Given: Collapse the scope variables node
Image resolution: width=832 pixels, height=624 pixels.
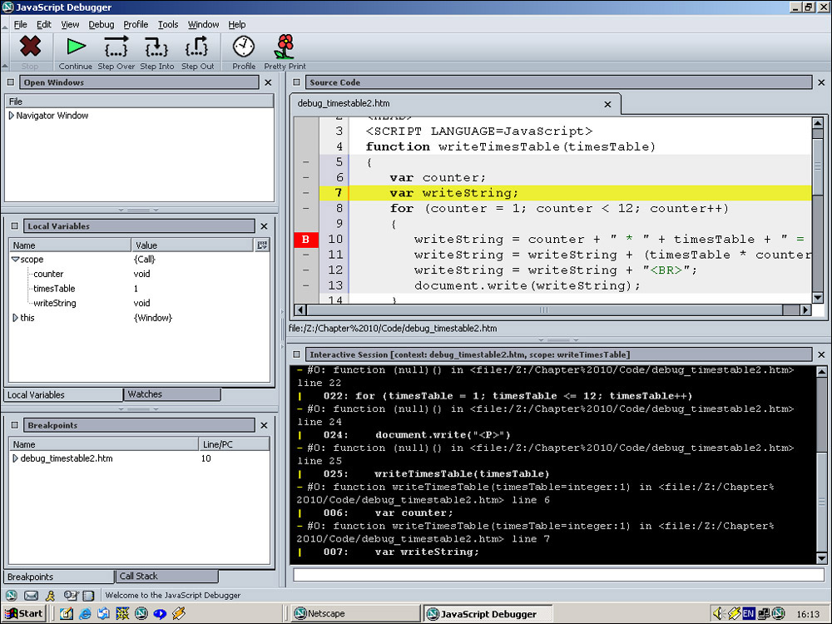Looking at the screenshot, I should (x=15, y=260).
